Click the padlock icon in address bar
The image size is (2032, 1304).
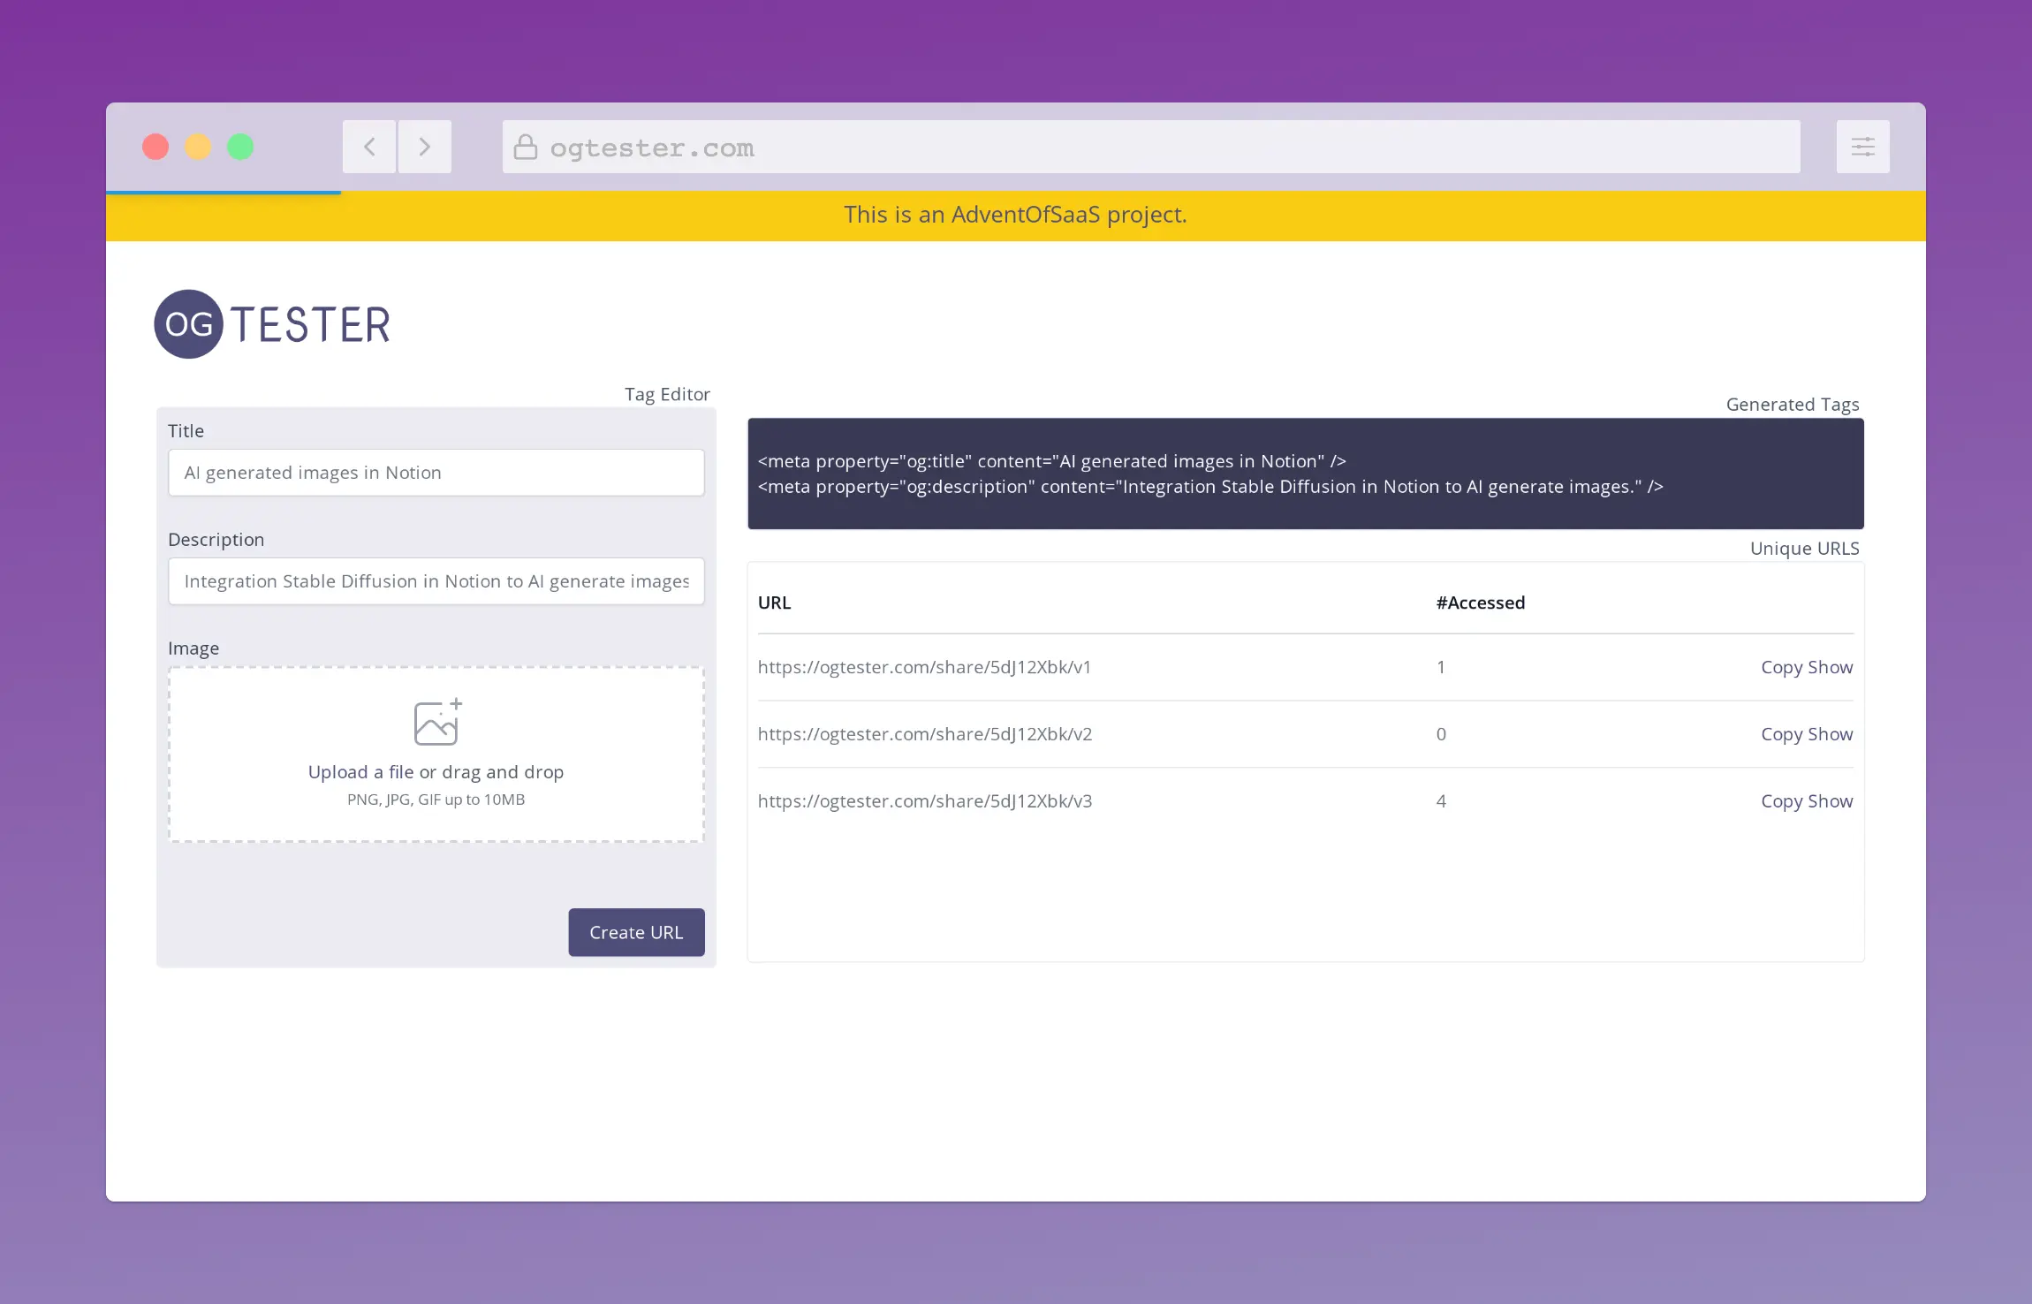coord(526,147)
